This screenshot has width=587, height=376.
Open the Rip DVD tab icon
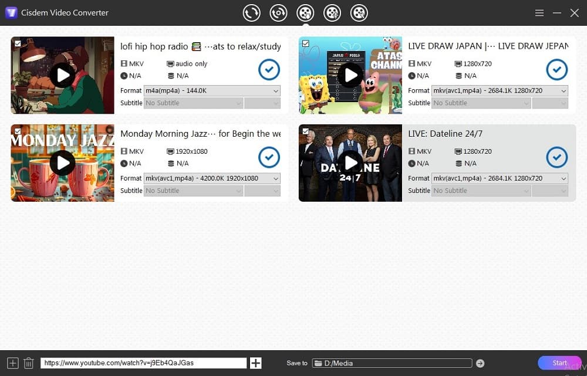pos(278,12)
